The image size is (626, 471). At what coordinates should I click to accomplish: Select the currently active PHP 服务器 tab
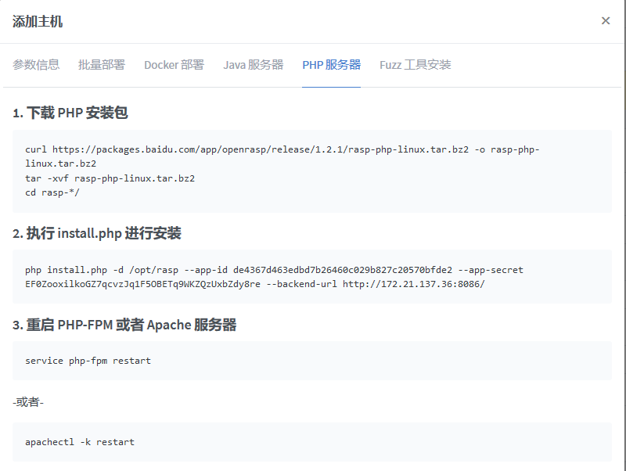[x=331, y=65]
